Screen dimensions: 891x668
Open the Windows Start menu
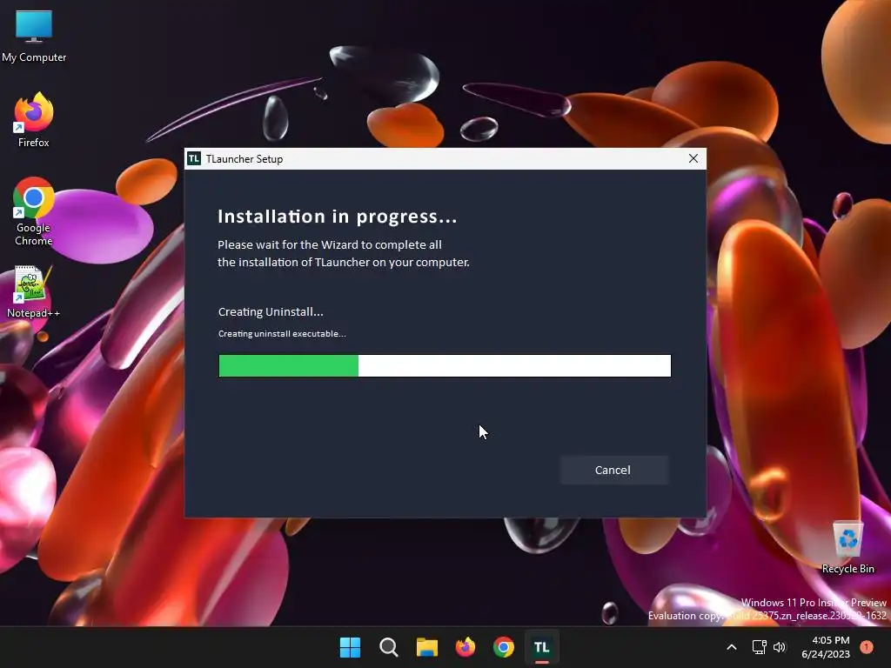[350, 647]
